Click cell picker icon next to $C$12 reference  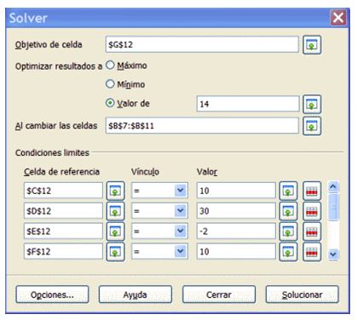click(115, 191)
